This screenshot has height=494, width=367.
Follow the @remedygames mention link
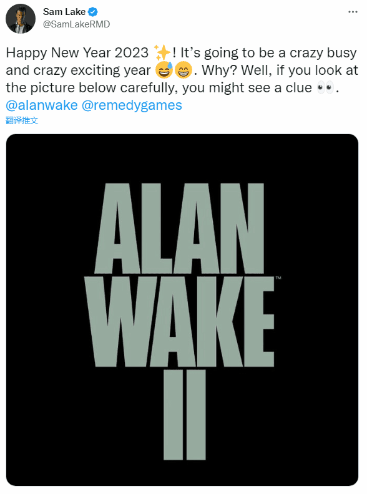[x=132, y=105]
